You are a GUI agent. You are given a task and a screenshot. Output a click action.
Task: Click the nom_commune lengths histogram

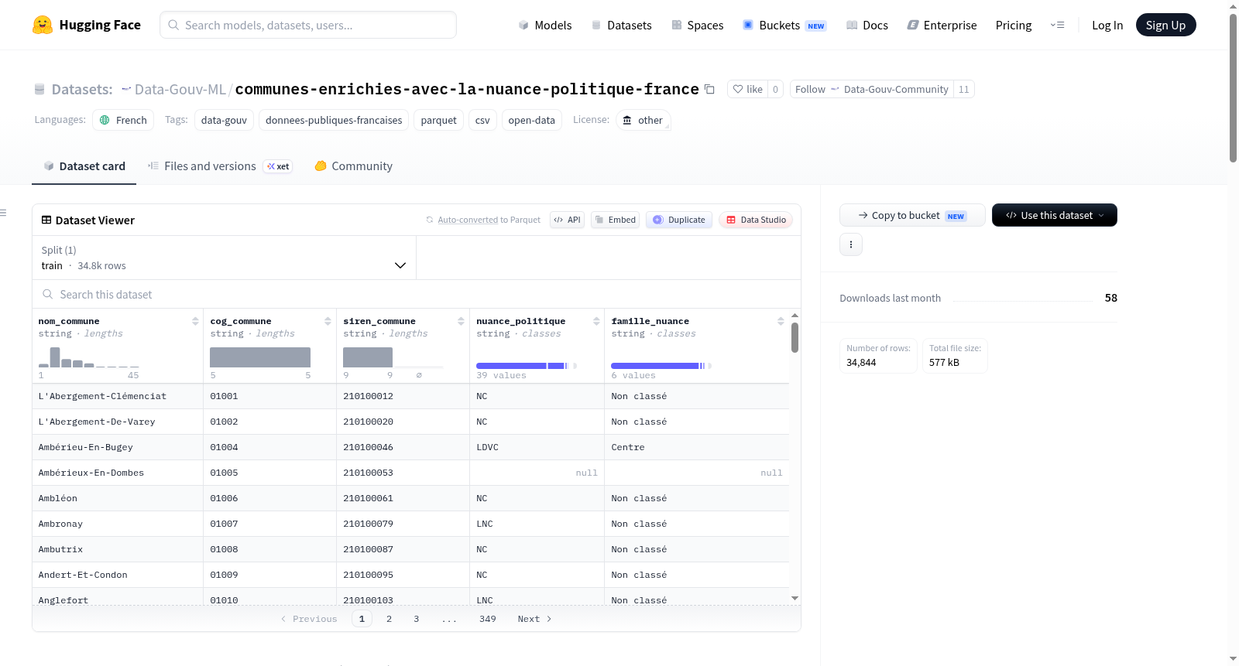88,357
